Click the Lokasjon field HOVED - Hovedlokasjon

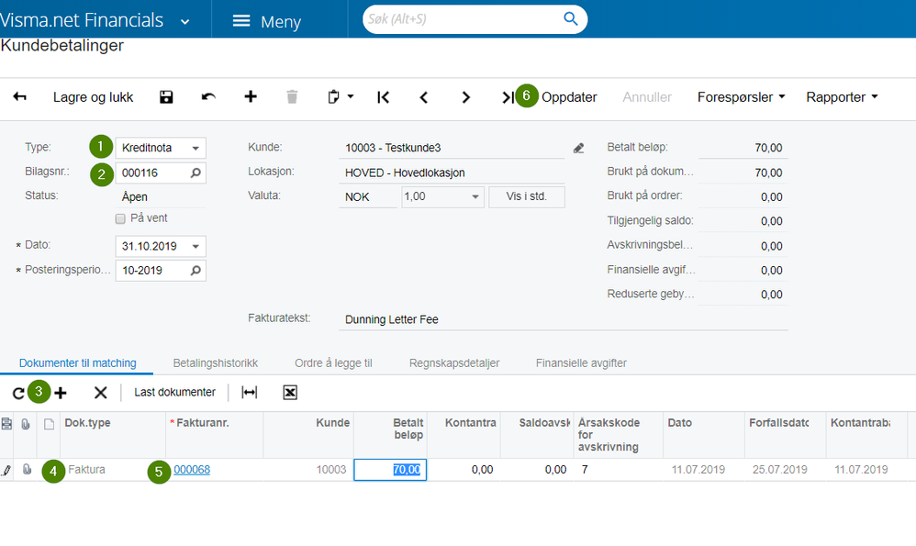pos(452,173)
